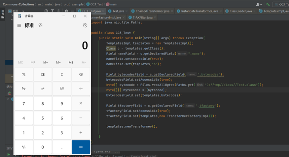
Task: Expand the collapsed tree node in project panel
Action: pos(12,15)
